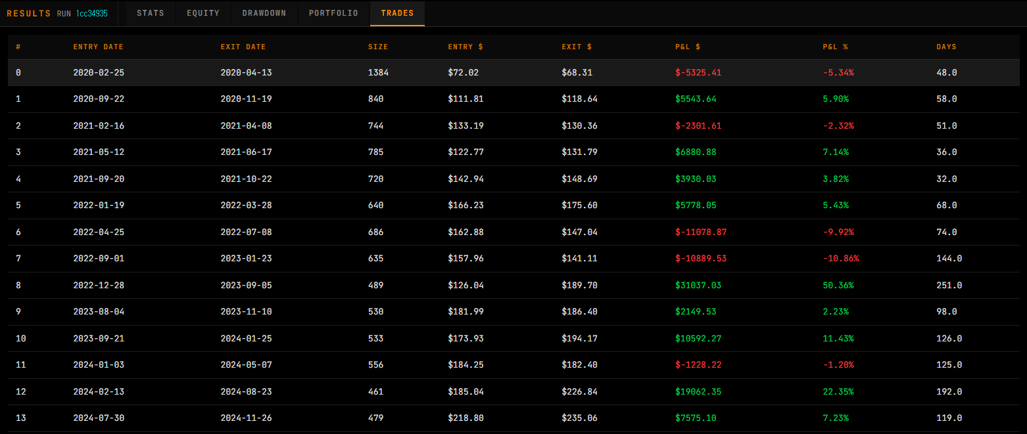Click the 22.35% P&L cell
The height and width of the screenshot is (434, 1027).
[838, 392]
